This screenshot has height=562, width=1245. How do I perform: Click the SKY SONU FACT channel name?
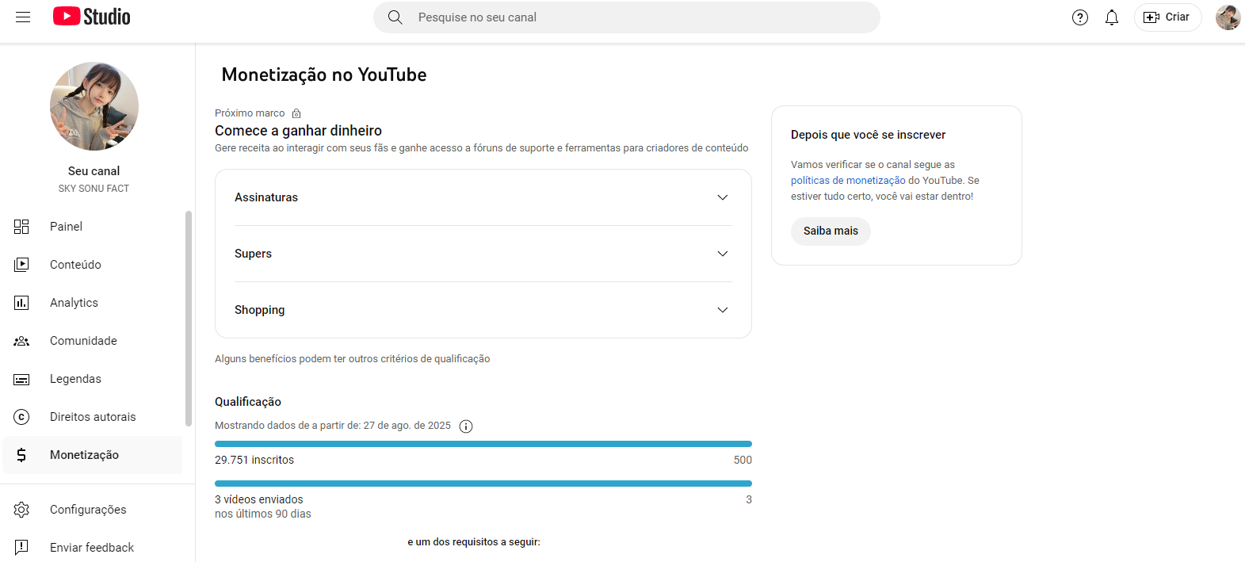pos(94,189)
